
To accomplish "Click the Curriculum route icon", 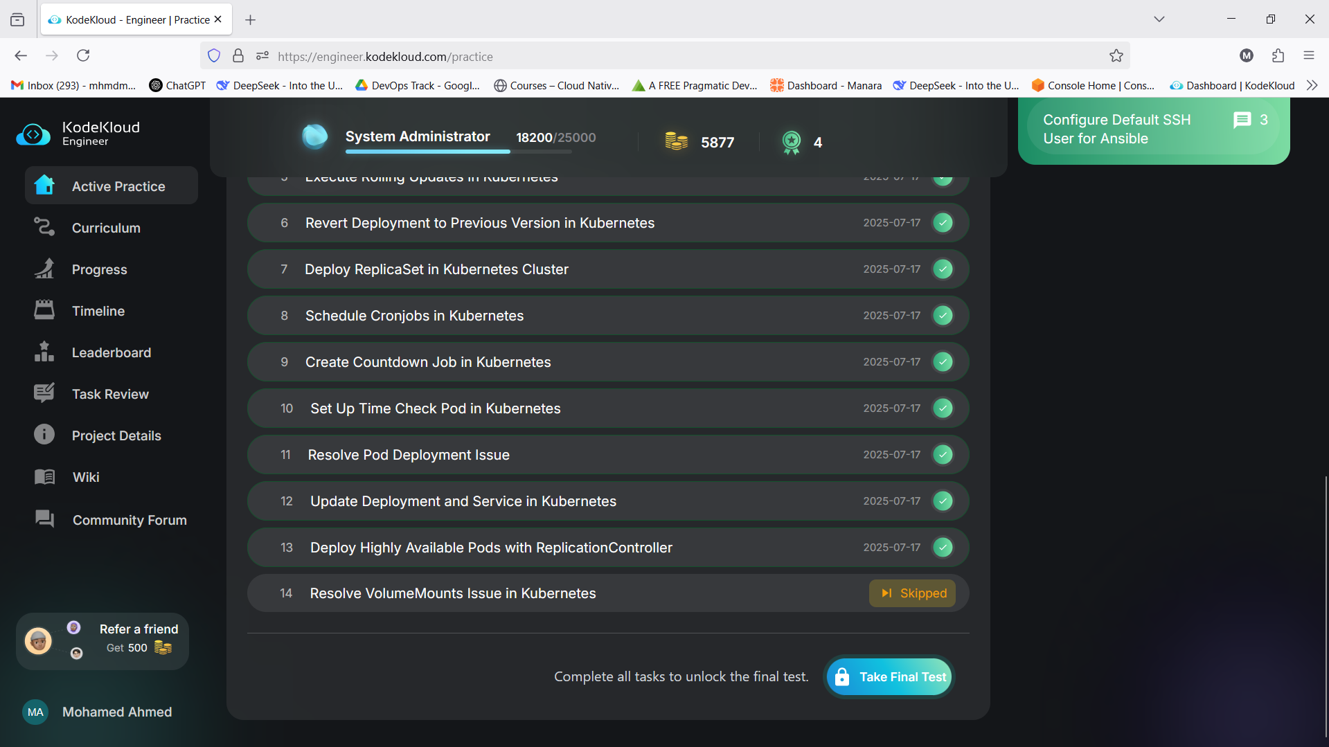I will pos(44,227).
